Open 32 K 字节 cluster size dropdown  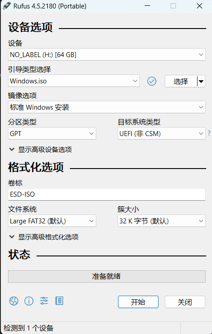coord(162,221)
